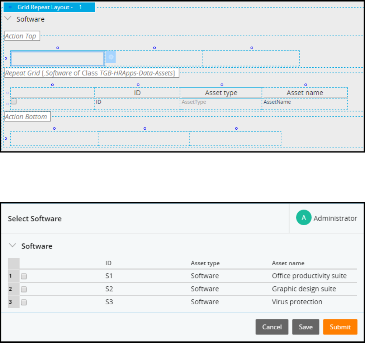Click the Action Bottom row handle
Image resolution: width=365 pixels, height=343 pixels.
(x=5, y=138)
